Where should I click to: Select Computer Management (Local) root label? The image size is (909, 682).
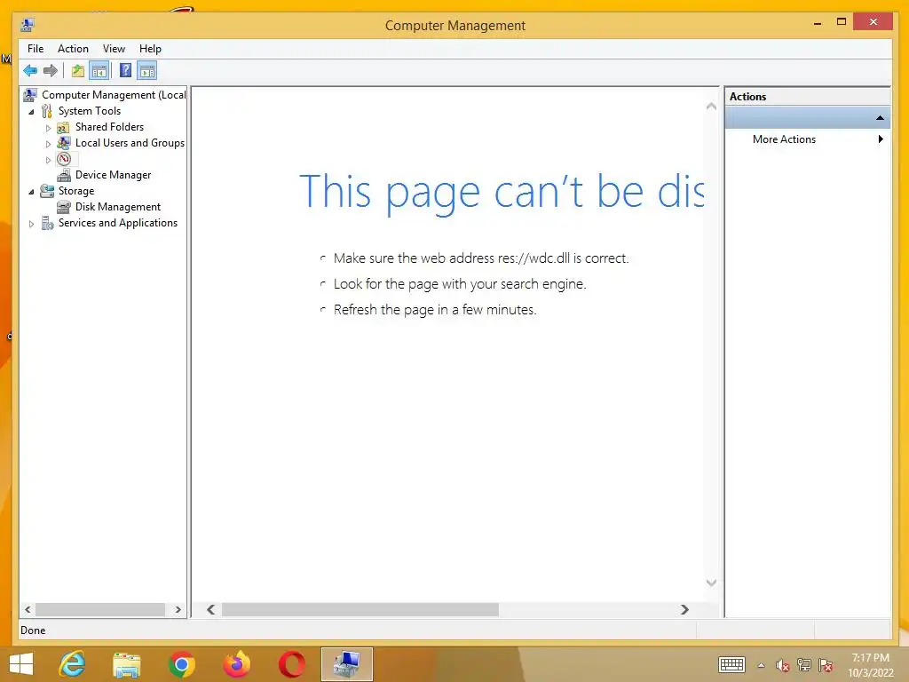[114, 94]
